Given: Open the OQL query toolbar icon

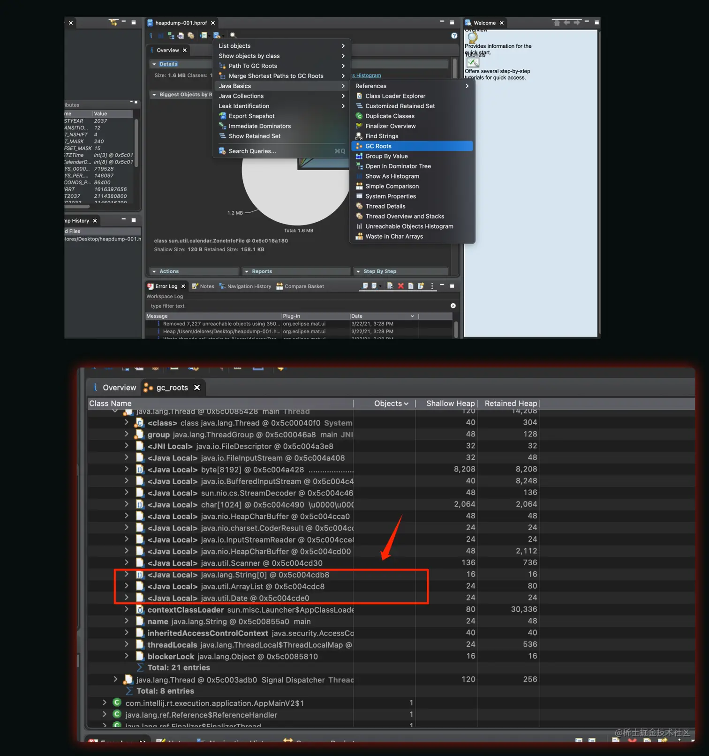Looking at the screenshot, I should coord(181,36).
